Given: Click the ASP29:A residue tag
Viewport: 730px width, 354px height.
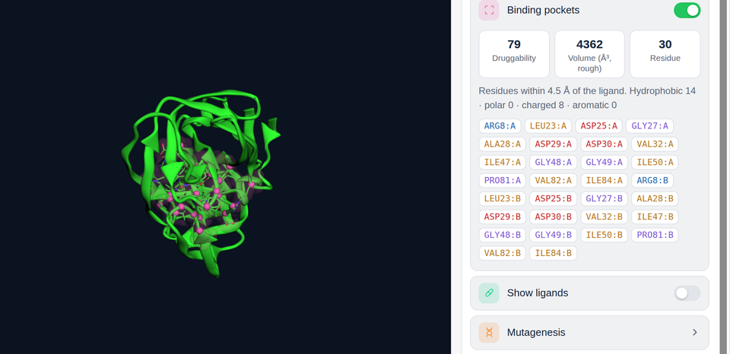Looking at the screenshot, I should pyautogui.click(x=553, y=144).
